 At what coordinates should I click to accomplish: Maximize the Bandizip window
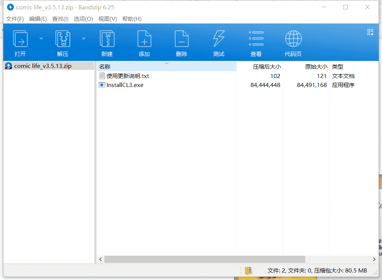(345, 7)
